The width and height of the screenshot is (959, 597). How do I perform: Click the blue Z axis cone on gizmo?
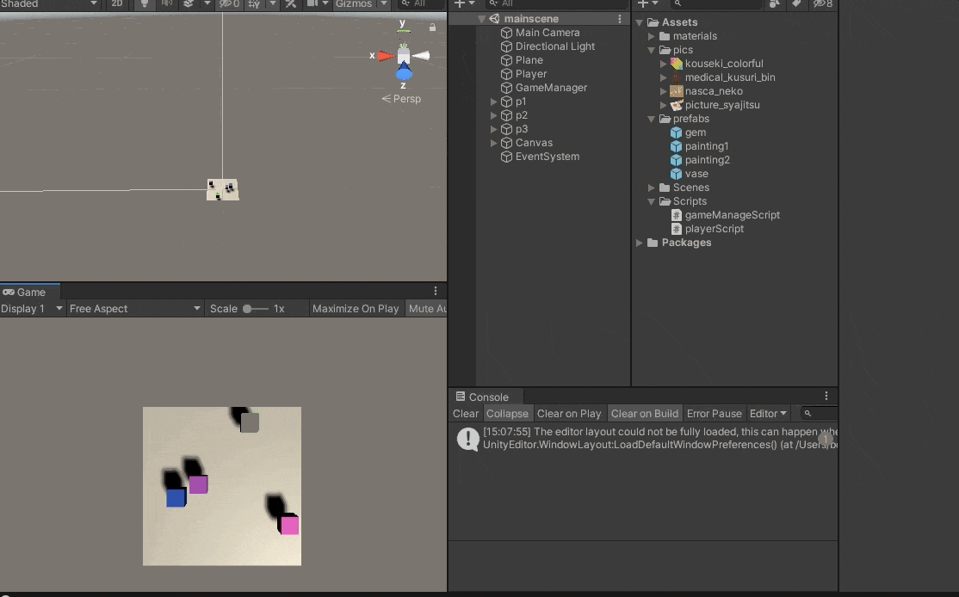404,72
